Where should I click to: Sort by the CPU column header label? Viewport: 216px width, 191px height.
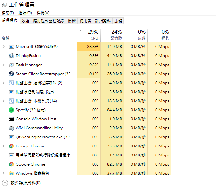94,38
